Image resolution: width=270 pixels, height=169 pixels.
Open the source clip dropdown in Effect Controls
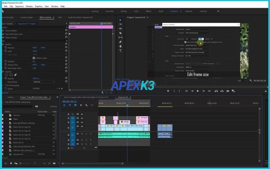click(x=15, y=24)
